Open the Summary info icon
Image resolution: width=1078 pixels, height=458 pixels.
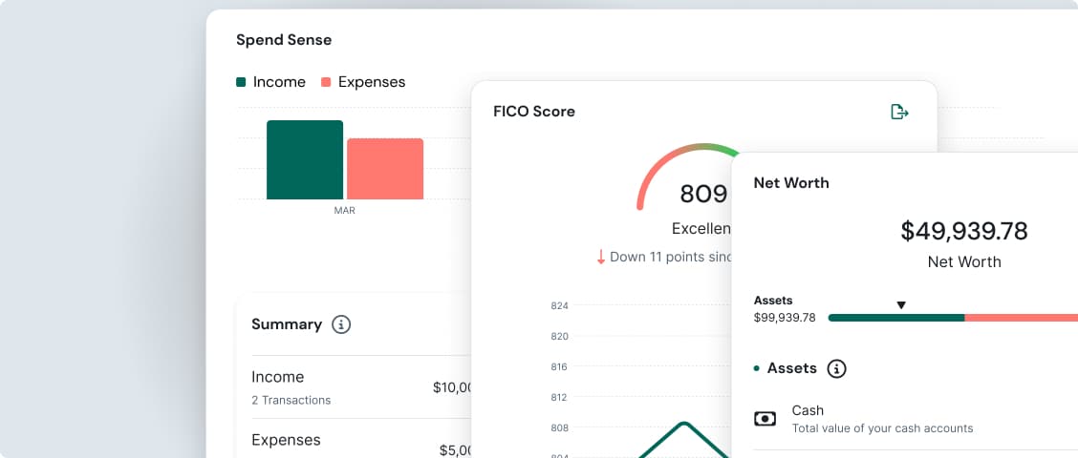(x=341, y=324)
